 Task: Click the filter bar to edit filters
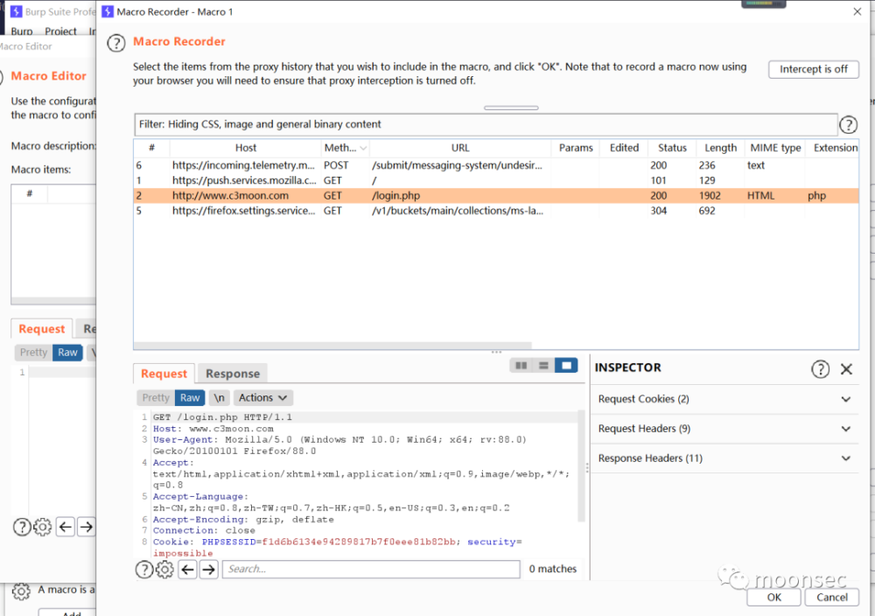[486, 124]
